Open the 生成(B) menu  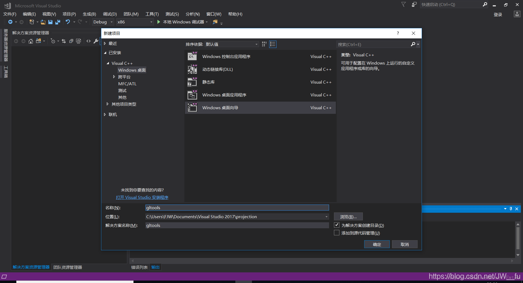pos(89,14)
